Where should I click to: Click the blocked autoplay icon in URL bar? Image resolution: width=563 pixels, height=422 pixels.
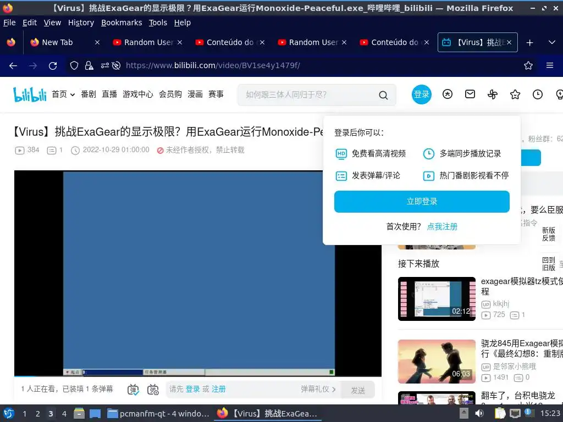[116, 65]
